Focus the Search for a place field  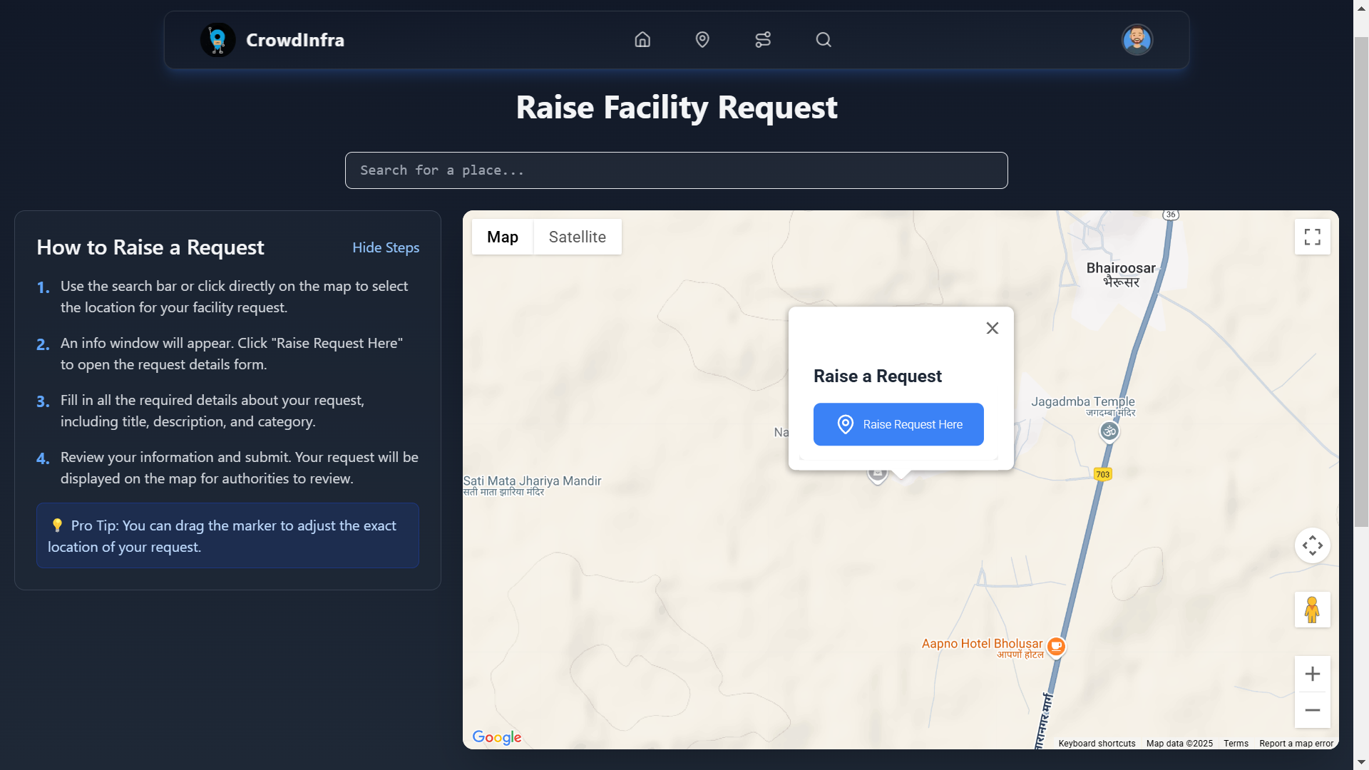click(676, 170)
